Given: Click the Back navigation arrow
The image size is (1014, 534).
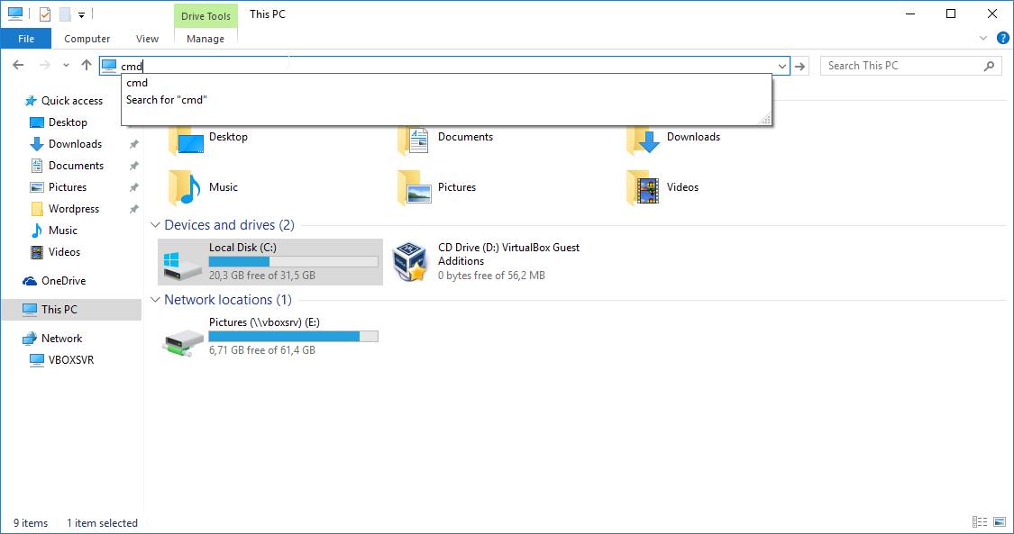Looking at the screenshot, I should [x=18, y=65].
